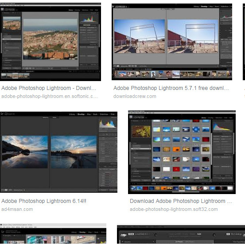245x245 pixels.
Task: Open the Lightroom horse before/after comparison thumbnail
Action: coord(172,42)
